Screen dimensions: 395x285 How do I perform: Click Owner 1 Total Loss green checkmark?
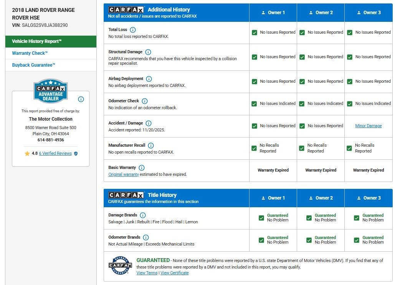point(255,33)
